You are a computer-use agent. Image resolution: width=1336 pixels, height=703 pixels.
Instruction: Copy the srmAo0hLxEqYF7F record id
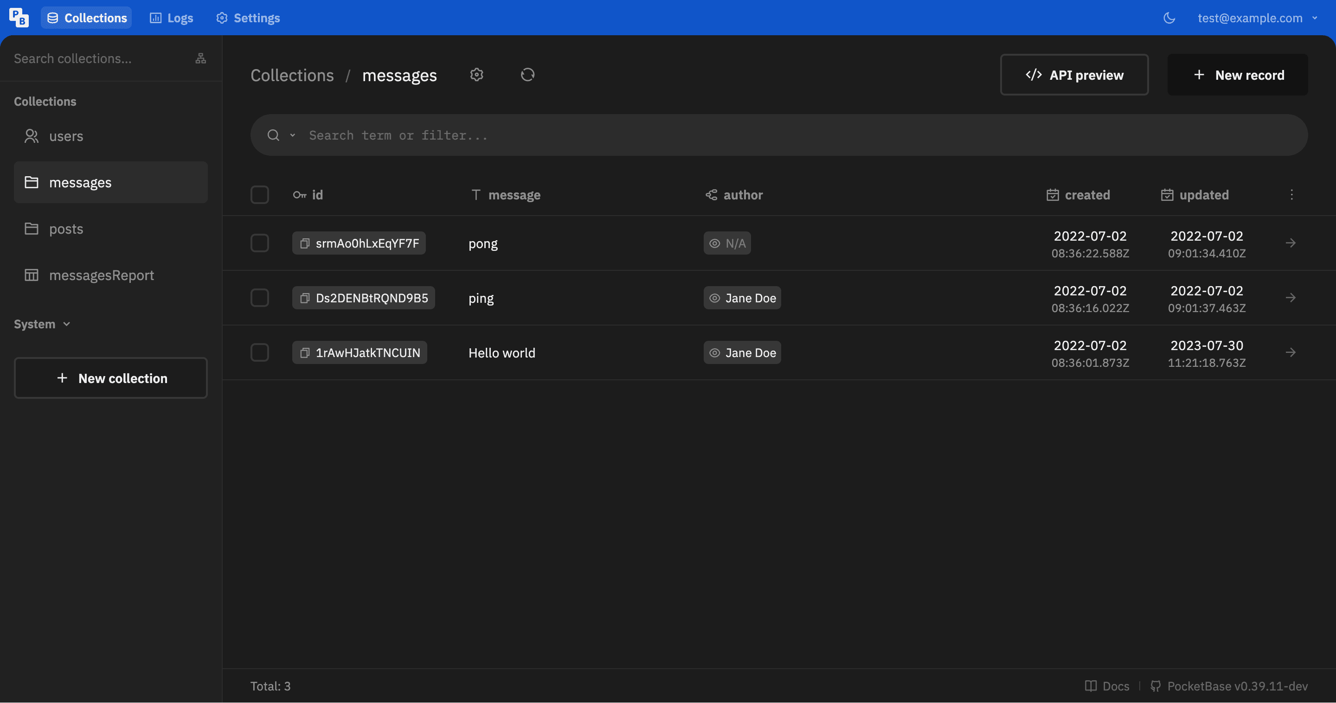(x=305, y=243)
